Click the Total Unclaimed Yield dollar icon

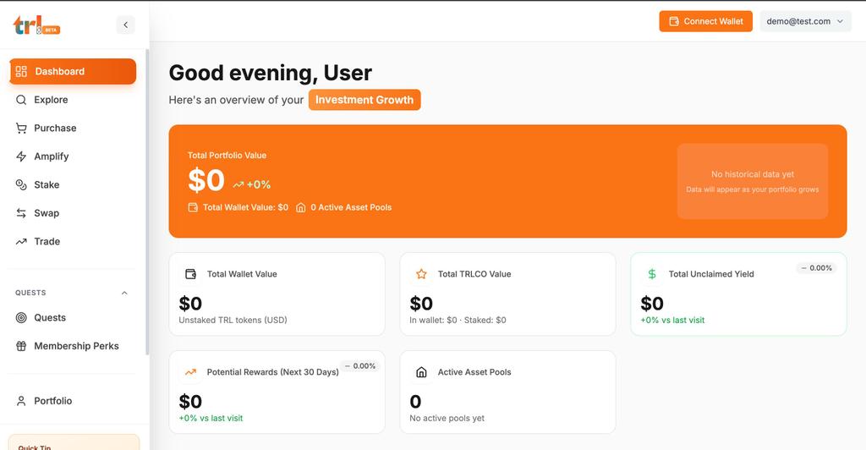pos(652,274)
